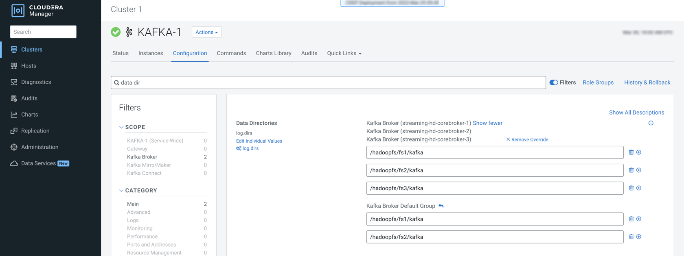The width and height of the screenshot is (684, 256).
Task: Filter by Kafka Broker scope
Action: pyautogui.click(x=142, y=157)
